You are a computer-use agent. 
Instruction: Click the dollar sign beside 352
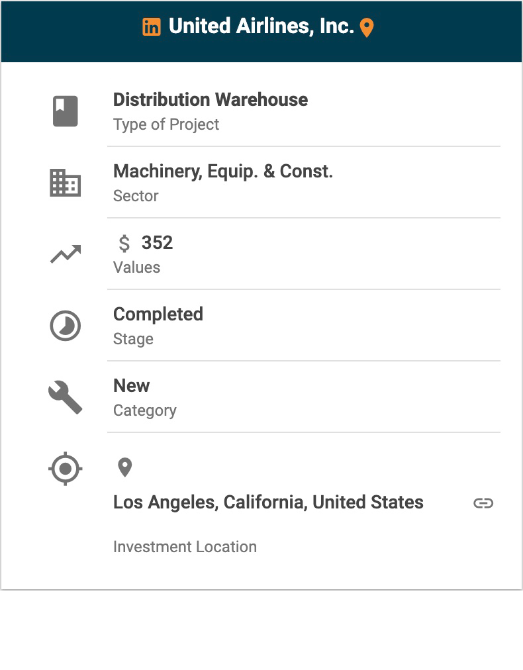tap(124, 244)
